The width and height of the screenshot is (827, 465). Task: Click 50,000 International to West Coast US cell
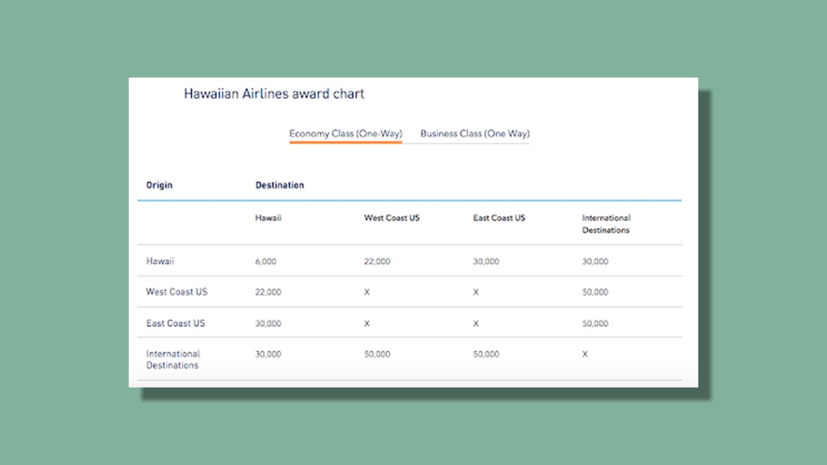pyautogui.click(x=377, y=354)
